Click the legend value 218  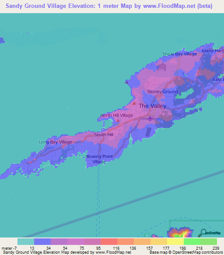(x=199, y=248)
